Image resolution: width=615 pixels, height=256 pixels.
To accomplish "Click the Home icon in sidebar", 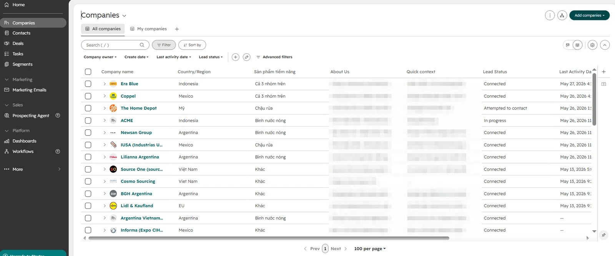I will tap(7, 5).
